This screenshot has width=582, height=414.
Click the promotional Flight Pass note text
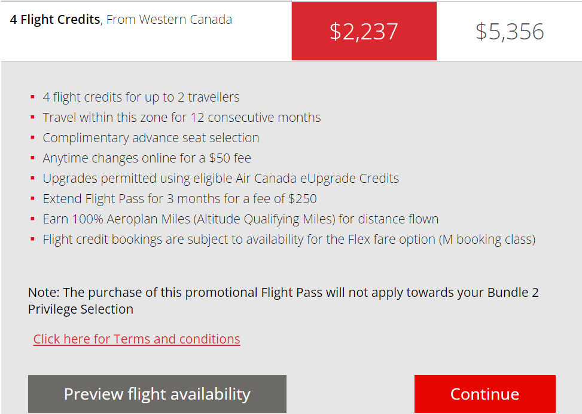click(x=283, y=300)
